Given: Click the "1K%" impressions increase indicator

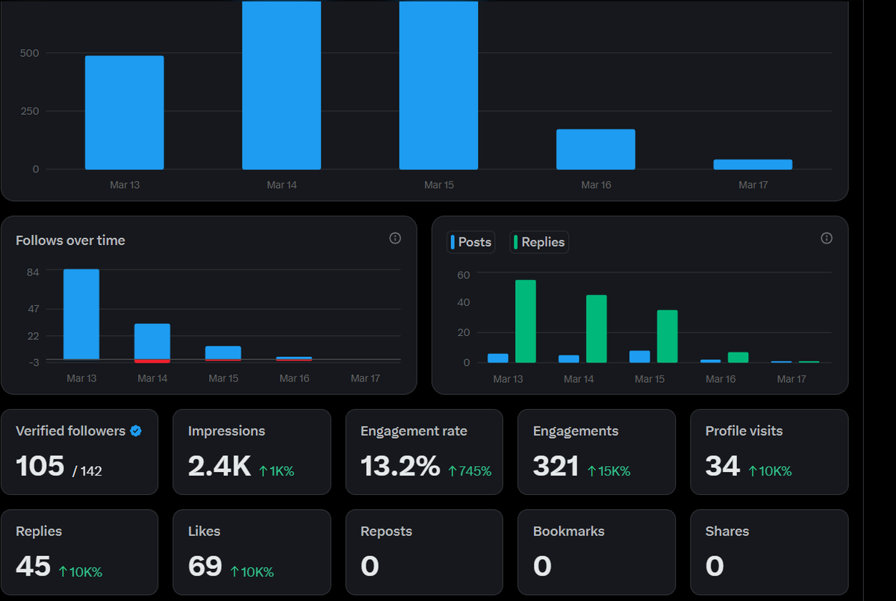Looking at the screenshot, I should [276, 471].
